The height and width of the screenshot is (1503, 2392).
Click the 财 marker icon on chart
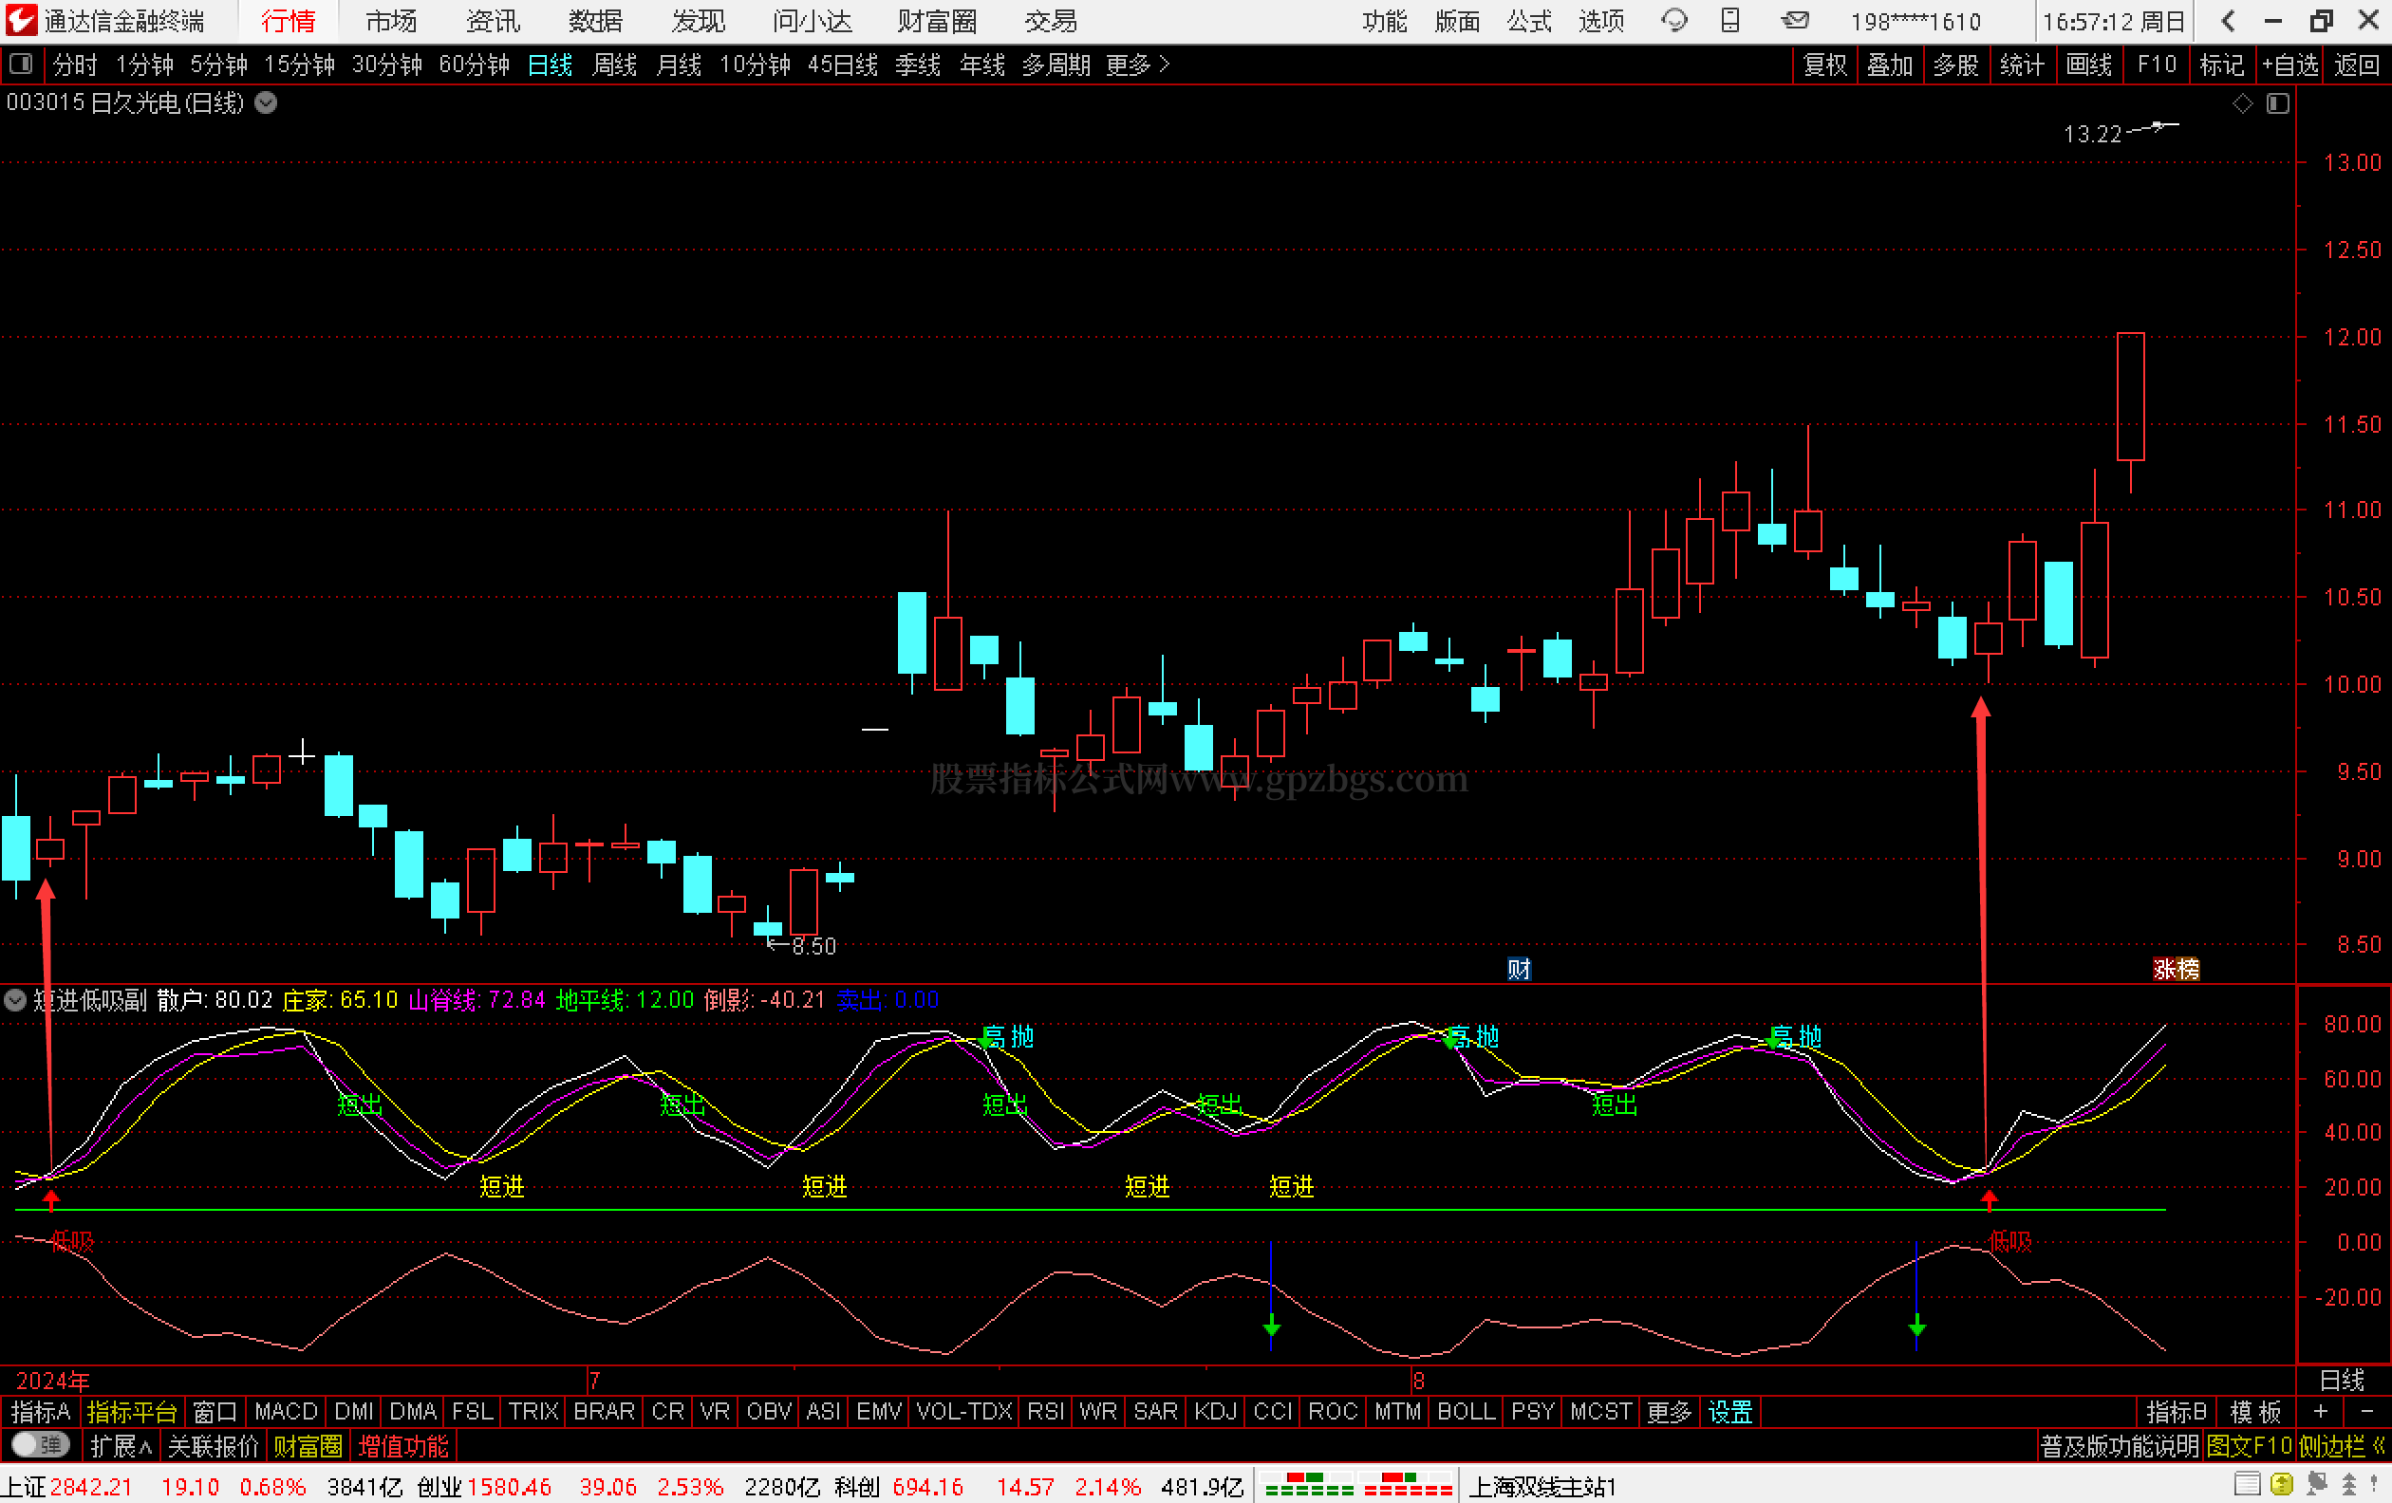(1519, 969)
